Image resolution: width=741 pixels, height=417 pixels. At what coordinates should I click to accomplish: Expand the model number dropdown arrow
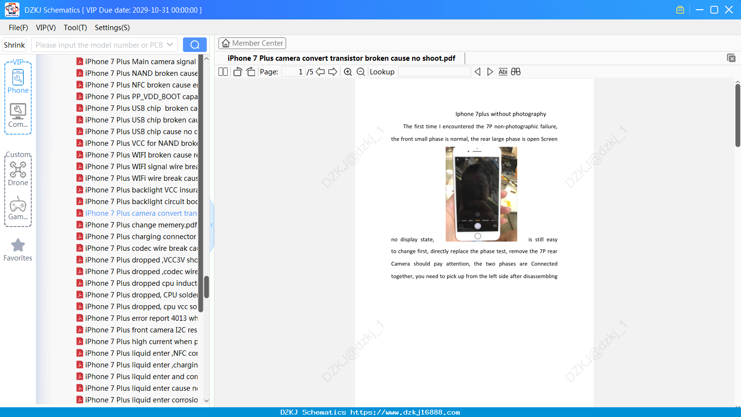(170, 45)
